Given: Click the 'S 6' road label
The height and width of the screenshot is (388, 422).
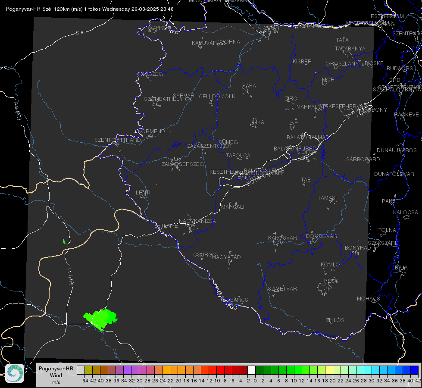Looking at the screenshot, I should pos(79,33).
